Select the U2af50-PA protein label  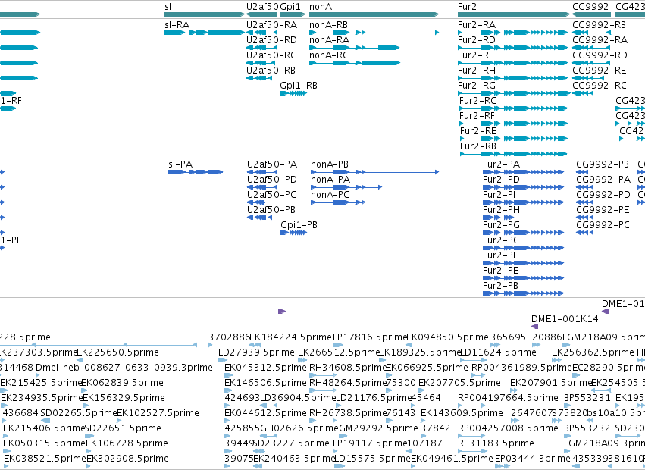(272, 164)
